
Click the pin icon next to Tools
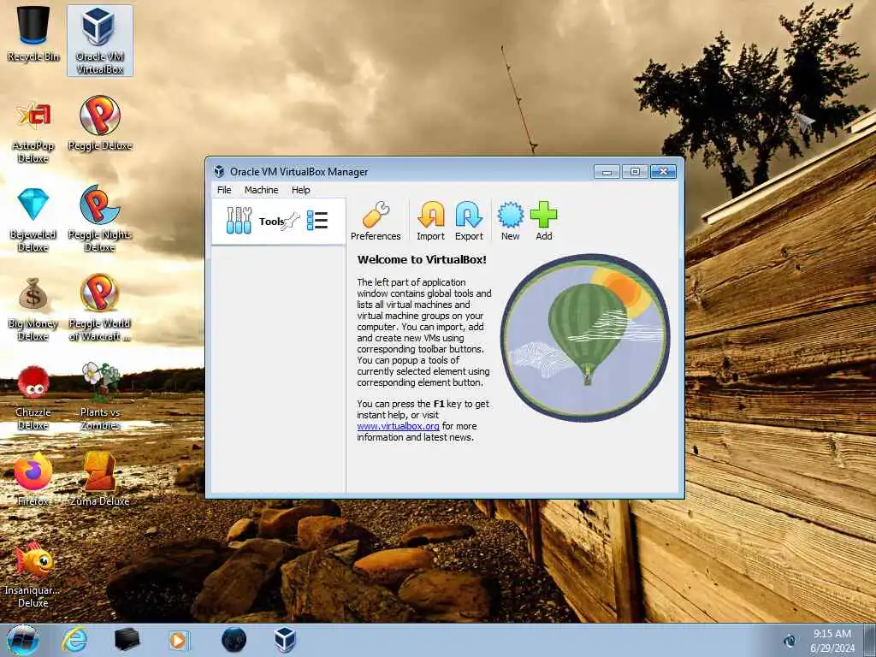point(291,222)
